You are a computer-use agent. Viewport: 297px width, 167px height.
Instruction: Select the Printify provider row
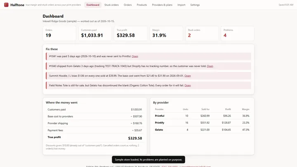pyautogui.click(x=202, y=123)
